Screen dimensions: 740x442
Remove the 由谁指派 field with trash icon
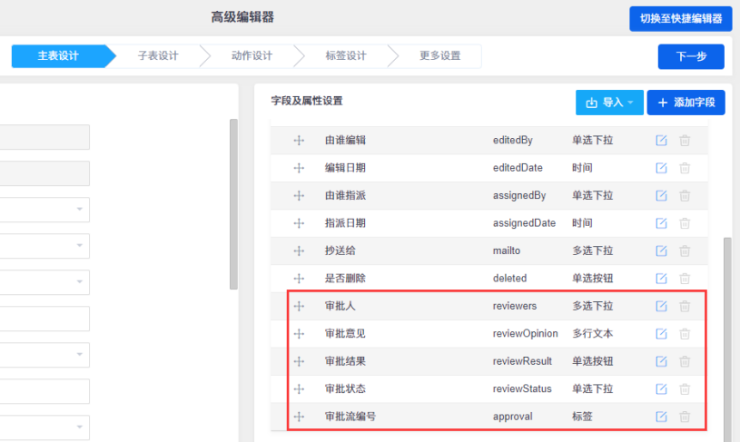point(685,195)
